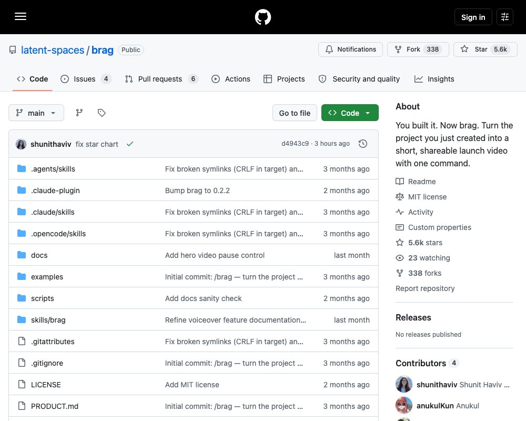
Task: Fork the repository
Action: pyautogui.click(x=418, y=49)
